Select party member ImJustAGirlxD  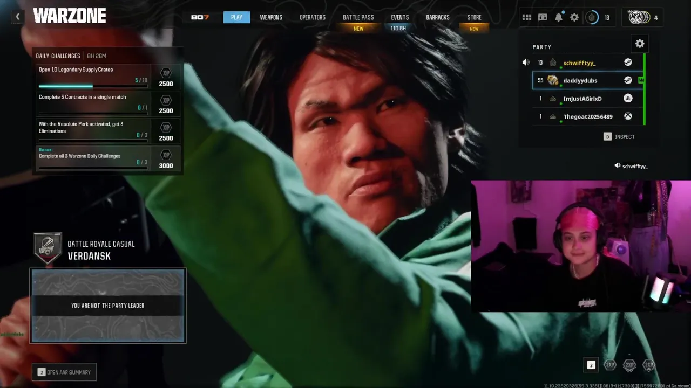[587, 99]
